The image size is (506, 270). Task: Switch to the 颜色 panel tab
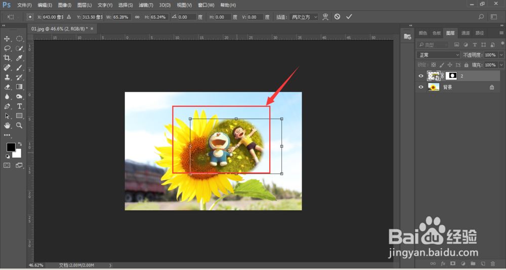point(423,33)
